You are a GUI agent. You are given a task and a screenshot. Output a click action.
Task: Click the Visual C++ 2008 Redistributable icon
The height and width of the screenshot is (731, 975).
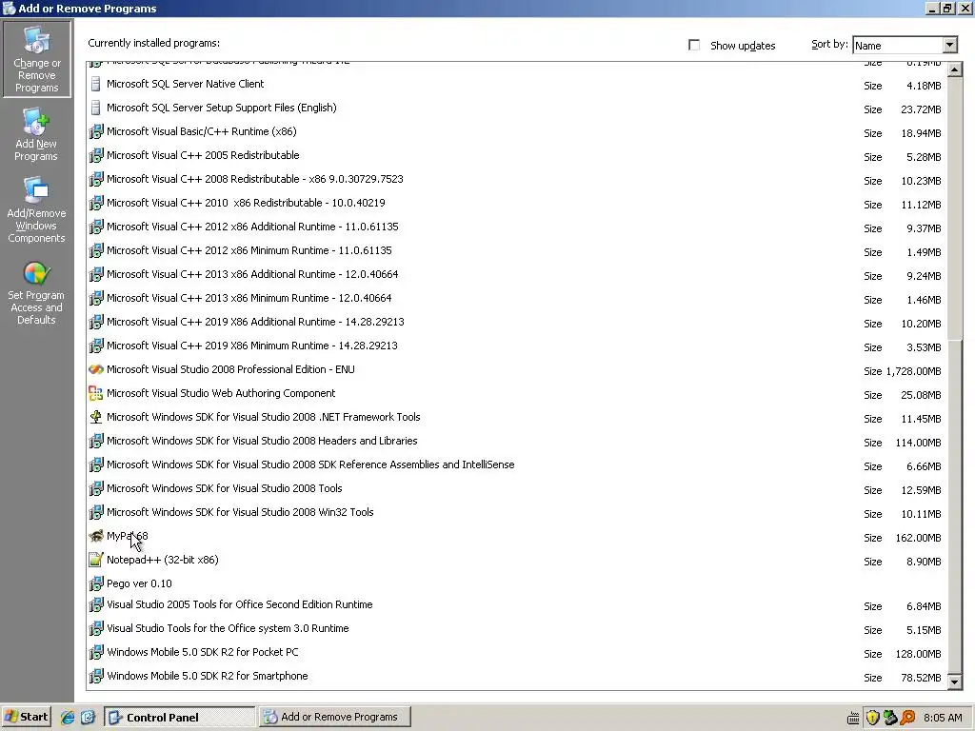tap(96, 179)
